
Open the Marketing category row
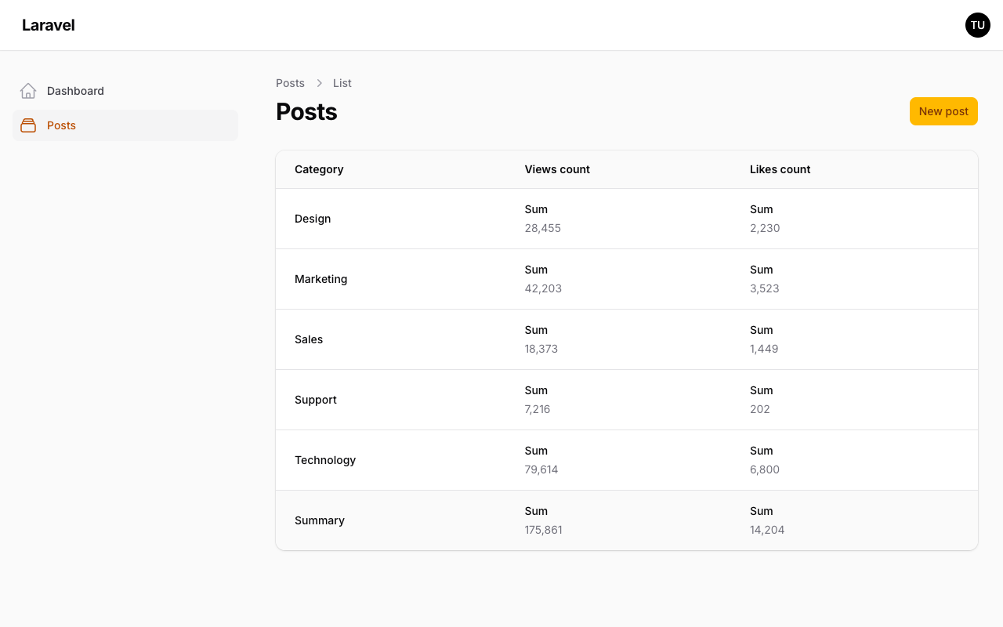tap(320, 279)
